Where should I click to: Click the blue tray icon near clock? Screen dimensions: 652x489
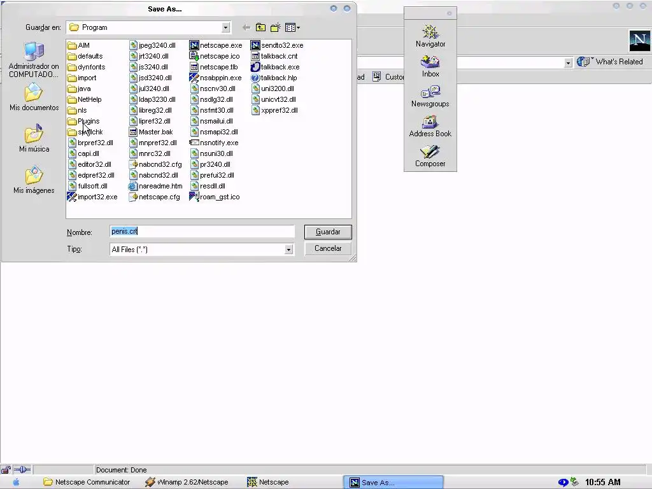[x=563, y=482]
